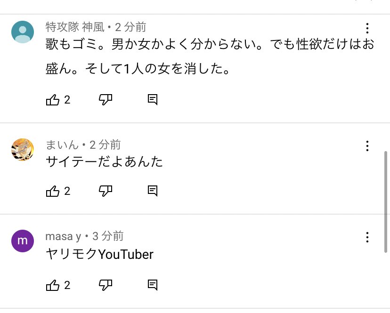Dislike the comment by 特攻隊 神風

point(106,100)
